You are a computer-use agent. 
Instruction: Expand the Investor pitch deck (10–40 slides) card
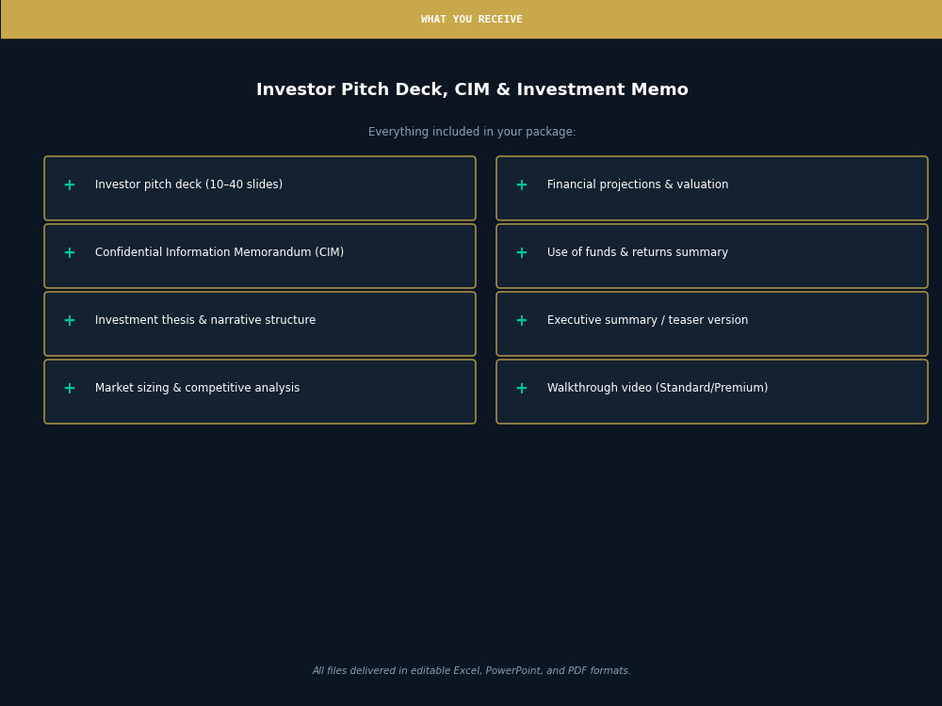pos(260,188)
